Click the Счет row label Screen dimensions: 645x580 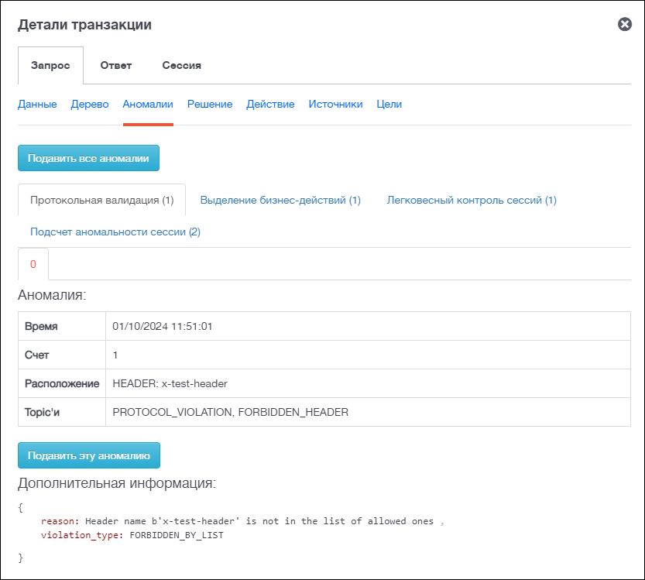37,355
